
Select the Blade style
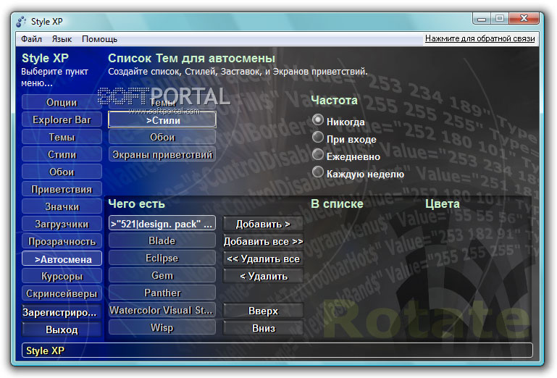coord(162,240)
